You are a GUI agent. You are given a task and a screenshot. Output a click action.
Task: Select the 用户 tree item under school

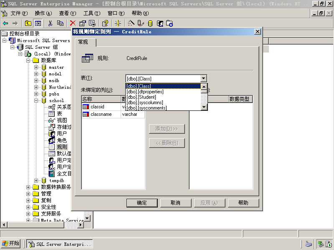62,134
